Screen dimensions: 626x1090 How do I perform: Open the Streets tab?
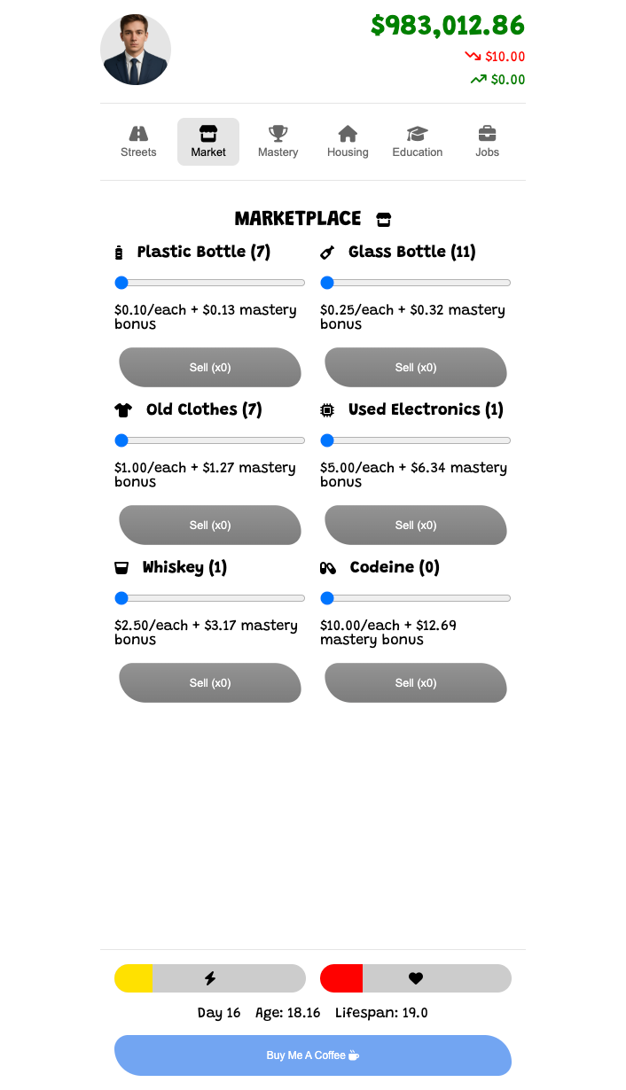(x=138, y=142)
